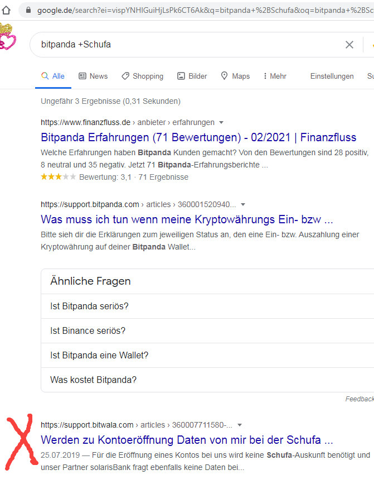The width and height of the screenshot is (374, 489).
Task: Switch to the Bilder tab
Action: 192,76
